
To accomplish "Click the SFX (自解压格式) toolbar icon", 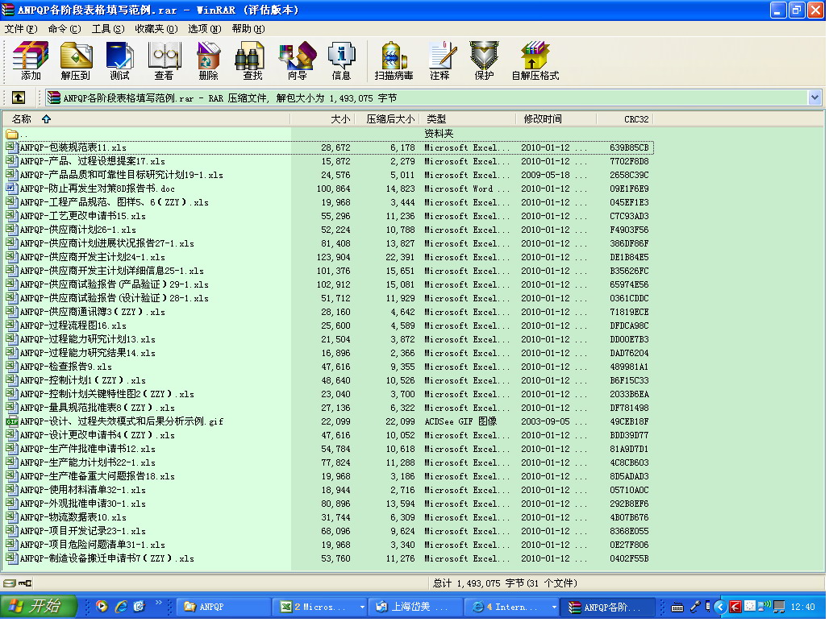I will click(535, 60).
